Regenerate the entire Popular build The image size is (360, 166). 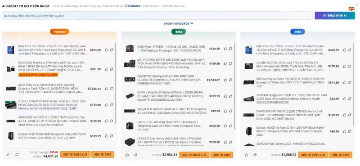click(x=17, y=154)
